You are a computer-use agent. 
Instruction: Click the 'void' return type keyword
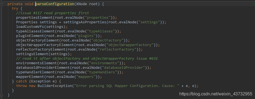coord(29,4)
